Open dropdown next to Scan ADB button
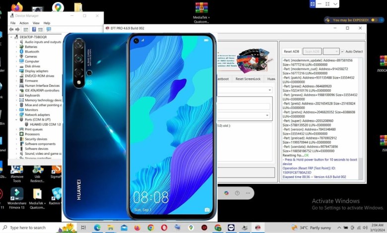 coord(331,52)
